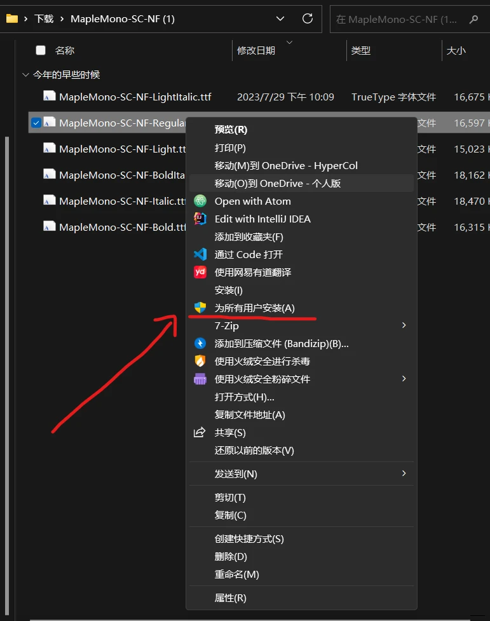Sort by the 名称 column header

[x=65, y=50]
